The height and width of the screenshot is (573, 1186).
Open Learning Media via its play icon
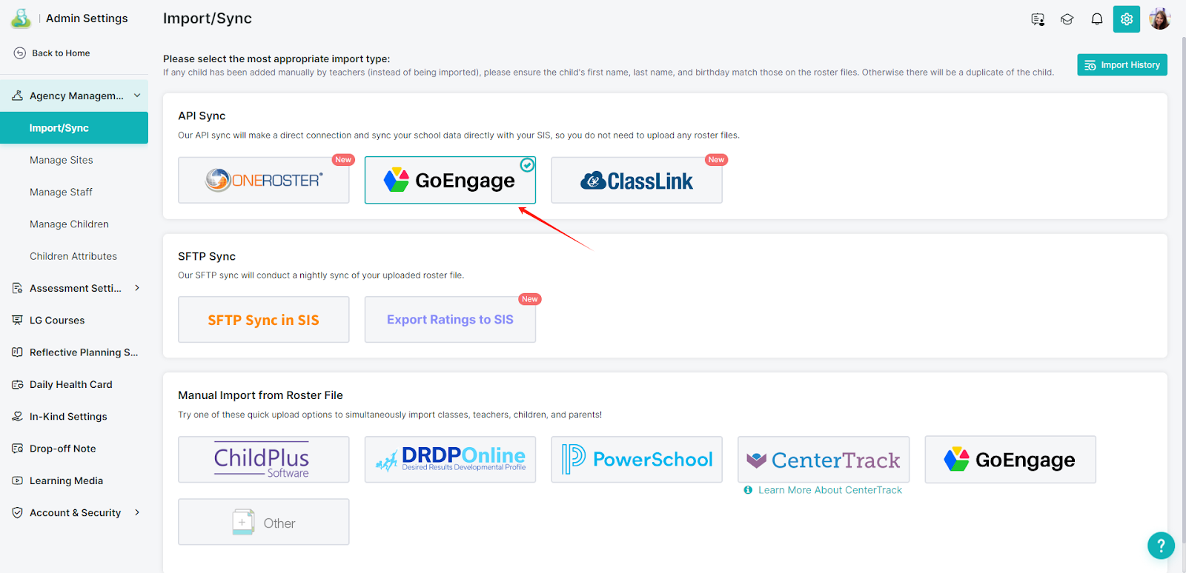coord(17,480)
